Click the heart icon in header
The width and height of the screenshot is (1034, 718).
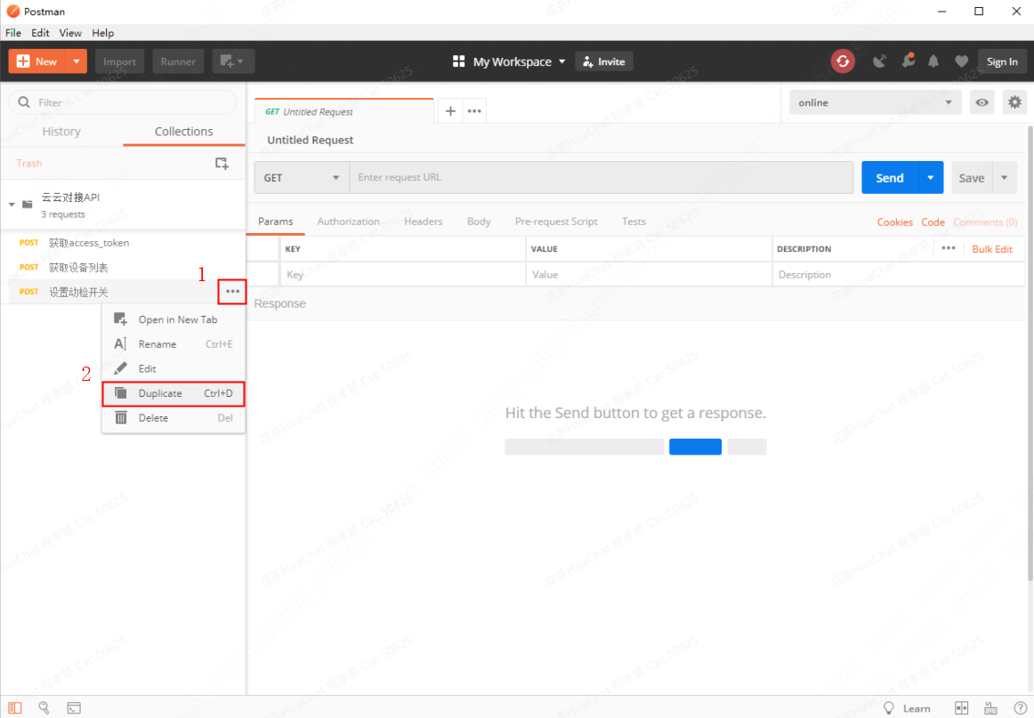[961, 61]
